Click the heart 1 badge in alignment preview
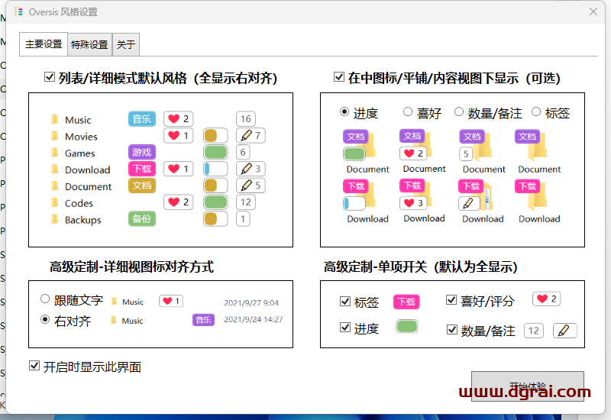The image size is (611, 420). click(171, 301)
